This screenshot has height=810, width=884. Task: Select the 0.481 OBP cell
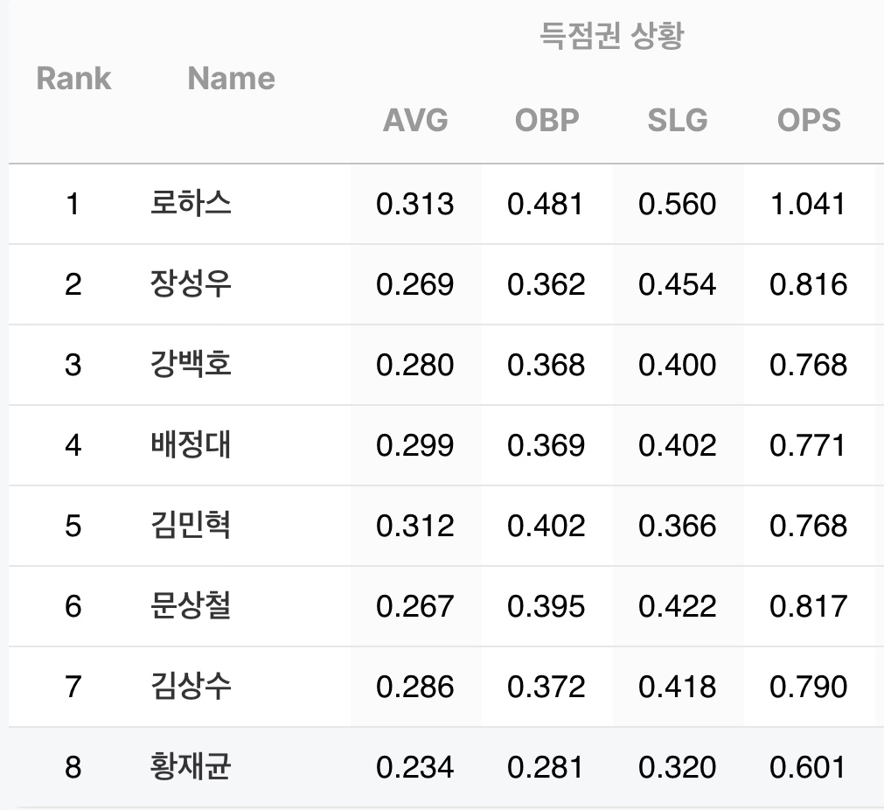pyautogui.click(x=546, y=204)
